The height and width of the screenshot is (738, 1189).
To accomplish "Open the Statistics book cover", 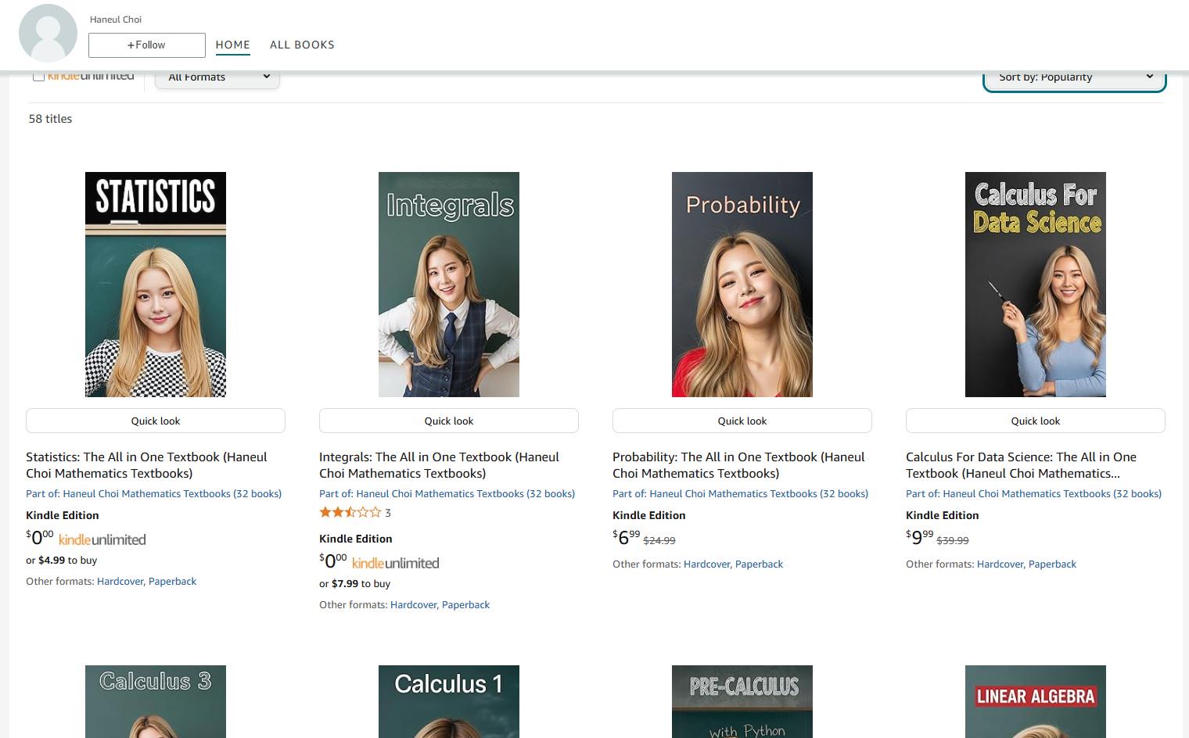I will click(156, 285).
